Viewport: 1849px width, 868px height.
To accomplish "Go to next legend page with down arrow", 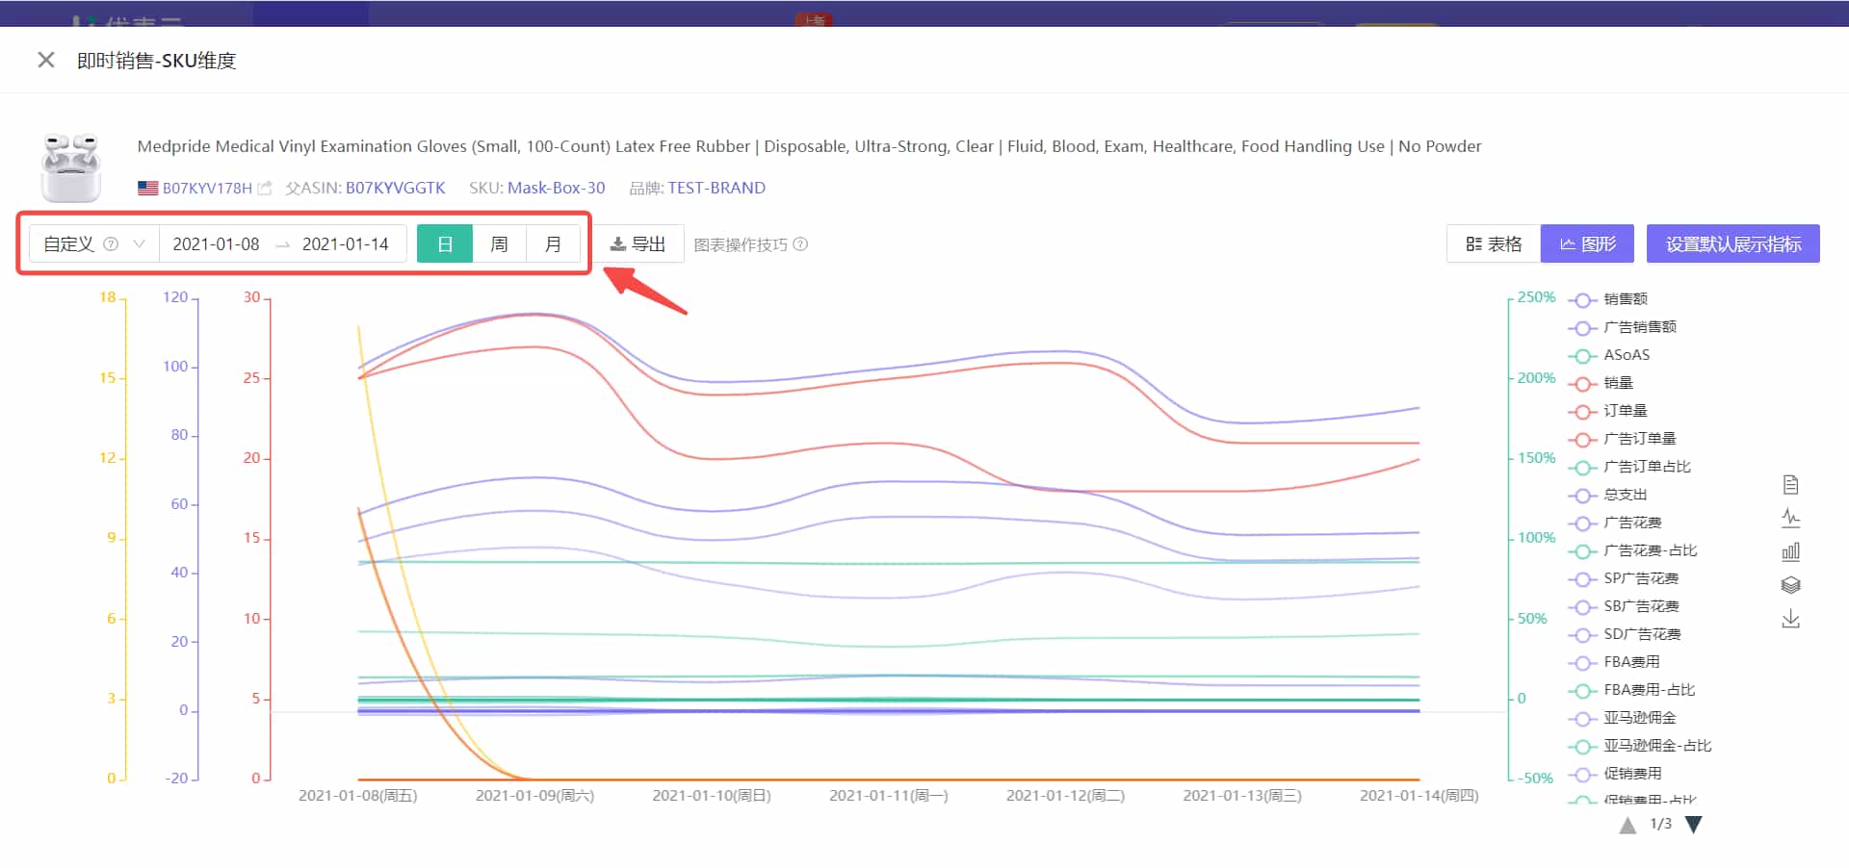I will [1694, 825].
